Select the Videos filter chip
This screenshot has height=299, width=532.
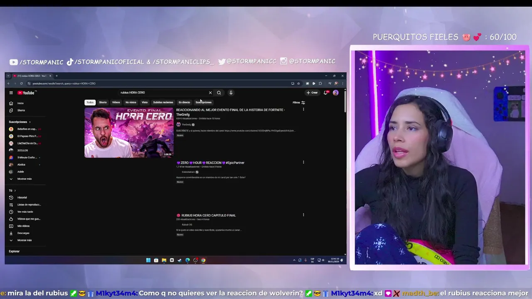click(116, 103)
